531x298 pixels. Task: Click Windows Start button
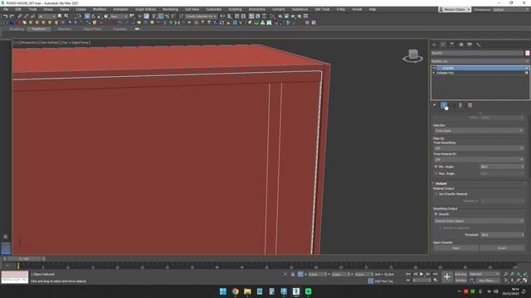click(x=223, y=291)
